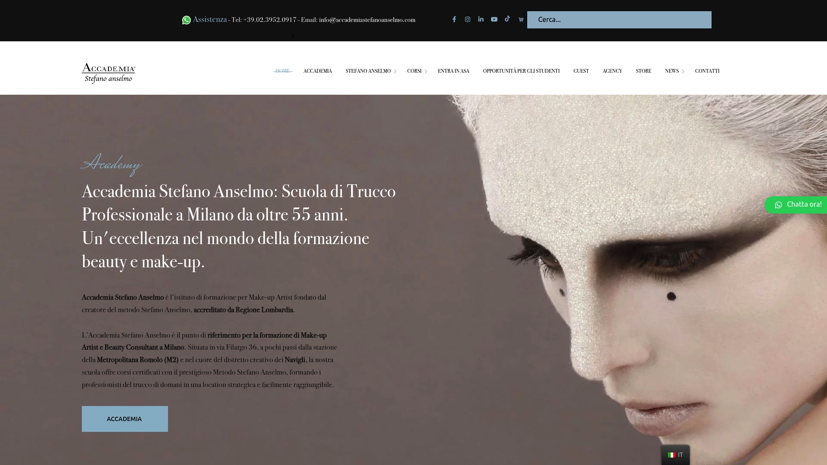Click the WhatsApp icon beside Assistenza
827x465 pixels.
pyautogui.click(x=187, y=20)
